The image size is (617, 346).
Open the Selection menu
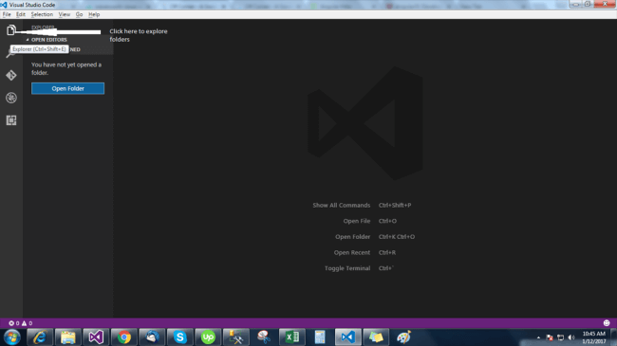[42, 14]
